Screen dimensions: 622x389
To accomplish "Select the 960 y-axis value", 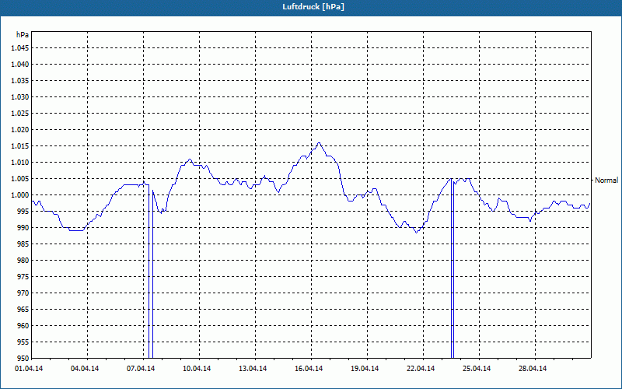I will [23, 326].
